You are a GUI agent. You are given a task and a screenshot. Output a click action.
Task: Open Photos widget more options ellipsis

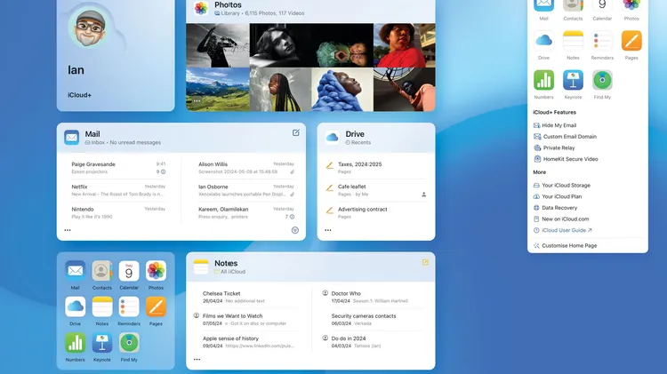tap(197, 100)
